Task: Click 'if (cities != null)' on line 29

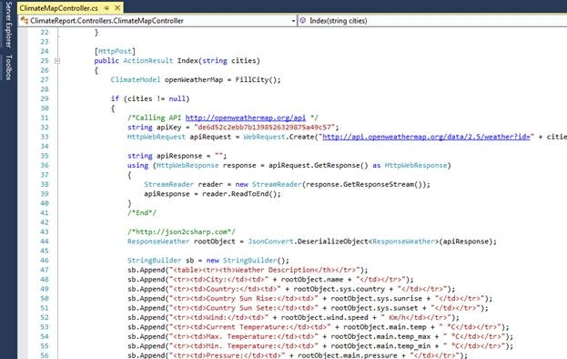Action: coord(150,98)
